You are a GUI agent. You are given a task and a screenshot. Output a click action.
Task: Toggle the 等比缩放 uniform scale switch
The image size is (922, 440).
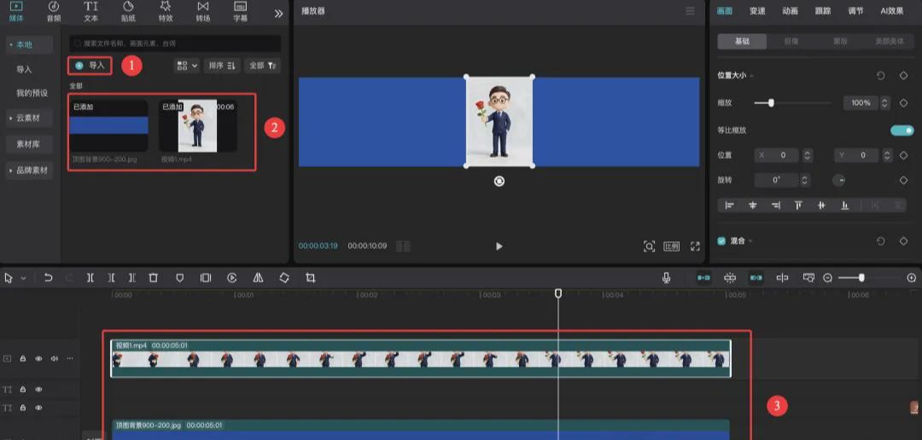(902, 130)
